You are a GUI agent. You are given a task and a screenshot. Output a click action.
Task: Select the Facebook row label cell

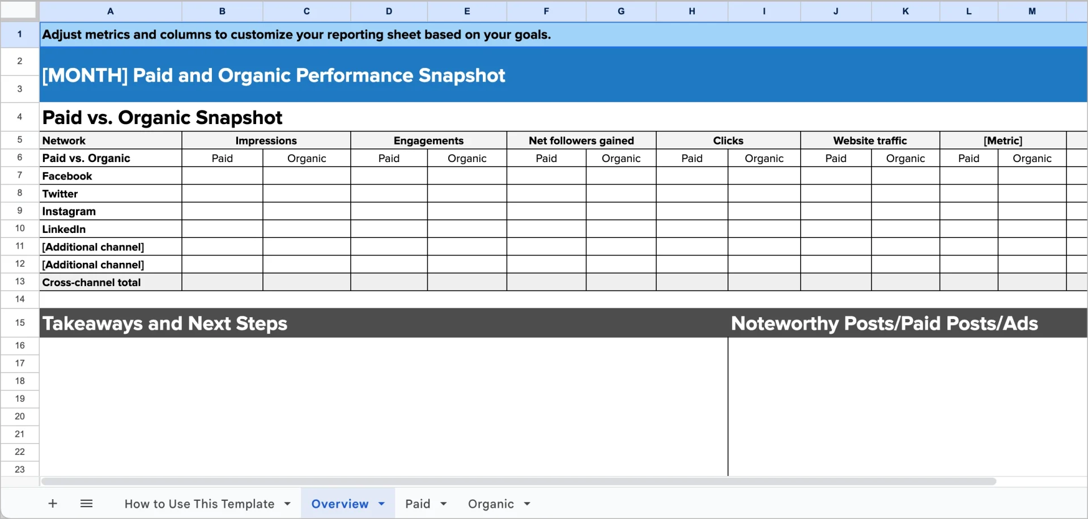click(x=66, y=176)
